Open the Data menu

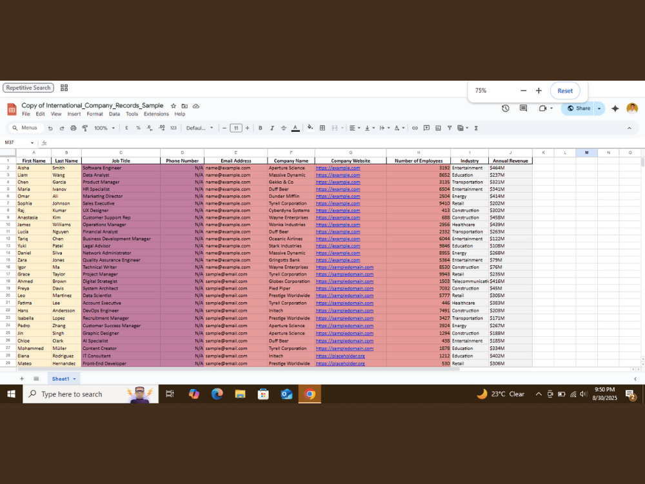click(x=114, y=114)
